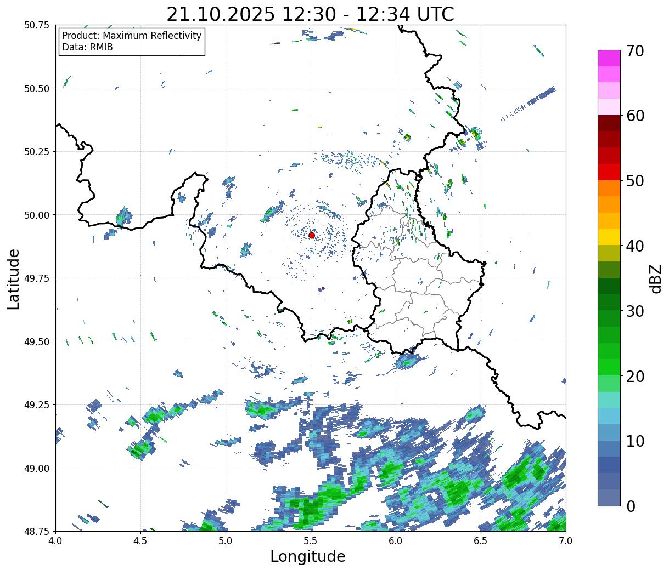
Task: Click the dBZ colorbar label
Action: [655, 278]
